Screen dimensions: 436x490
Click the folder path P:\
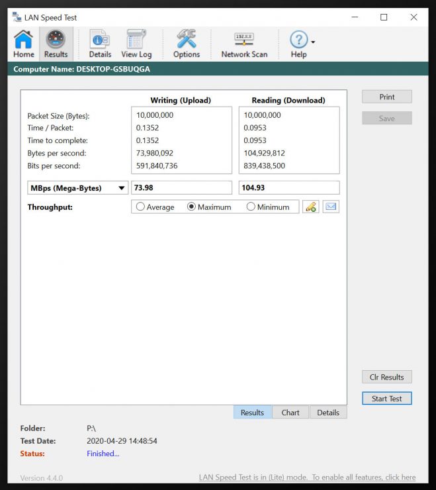pos(91,428)
